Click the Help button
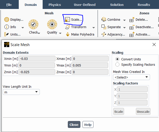Viewport: 159px width, 132px height. click(x=88, y=125)
